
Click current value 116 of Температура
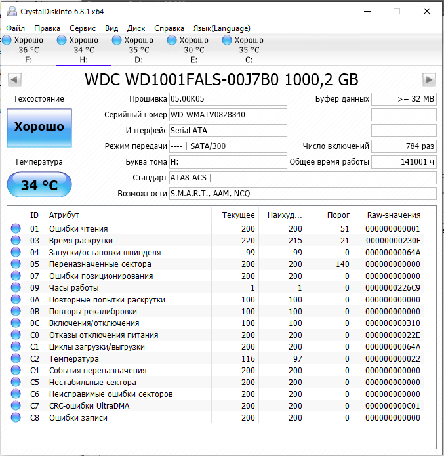click(x=248, y=359)
